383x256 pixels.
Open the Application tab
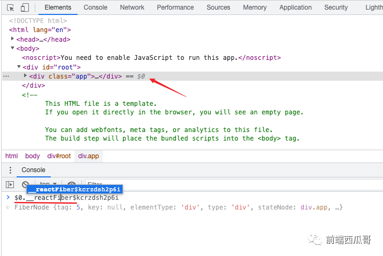coord(296,7)
